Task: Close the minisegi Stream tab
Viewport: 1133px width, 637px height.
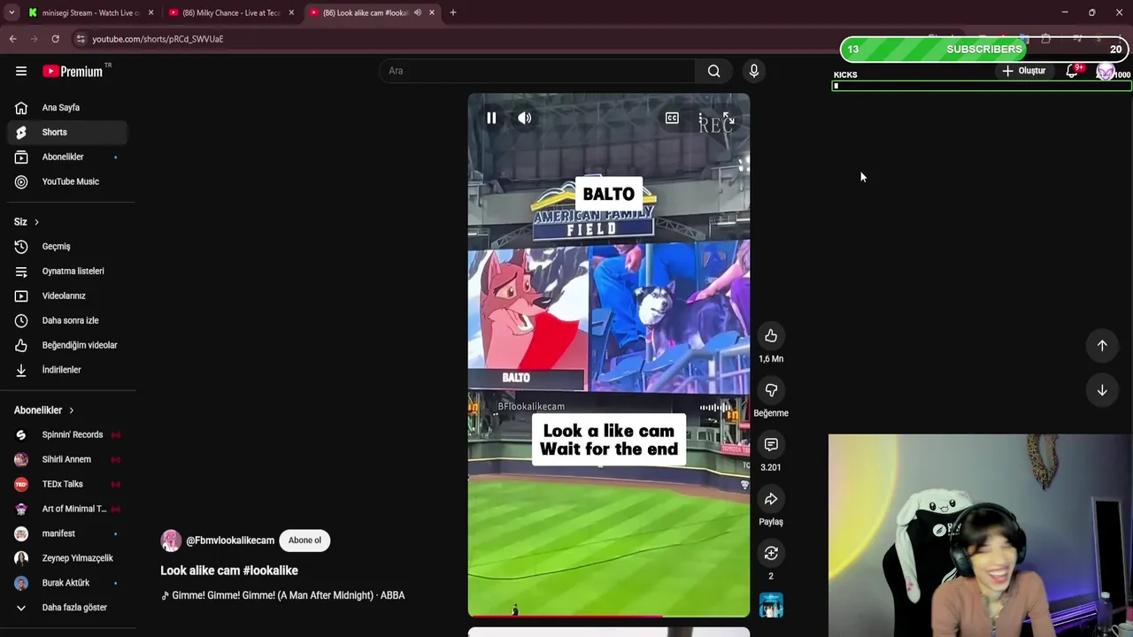Action: tap(150, 12)
